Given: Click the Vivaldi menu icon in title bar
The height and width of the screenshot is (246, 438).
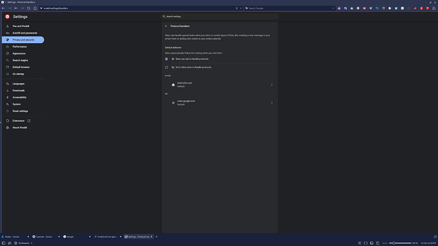Looking at the screenshot, I should point(3,3).
